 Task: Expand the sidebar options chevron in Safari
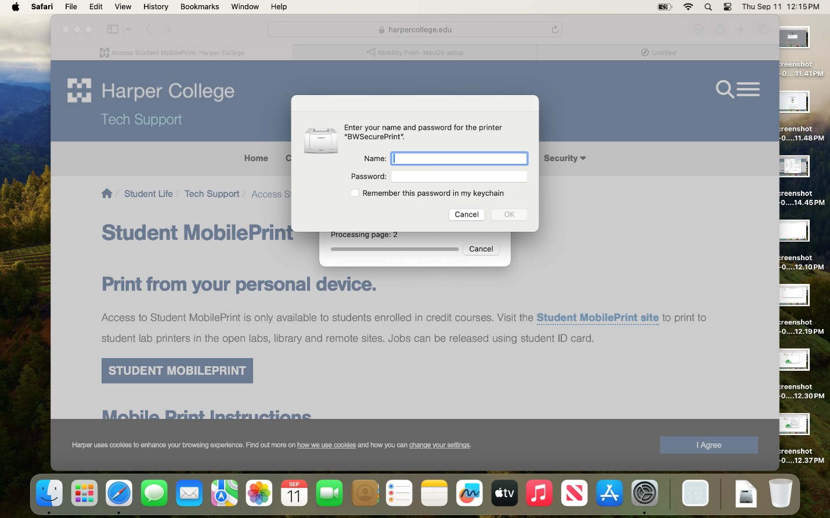(x=128, y=29)
